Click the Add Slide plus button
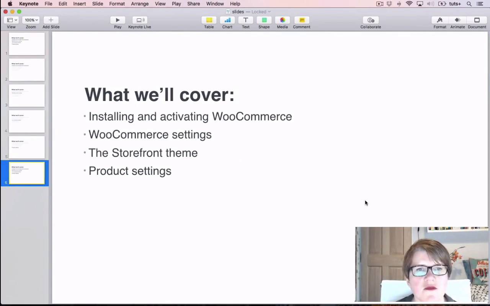This screenshot has height=306, width=490. coord(51,20)
